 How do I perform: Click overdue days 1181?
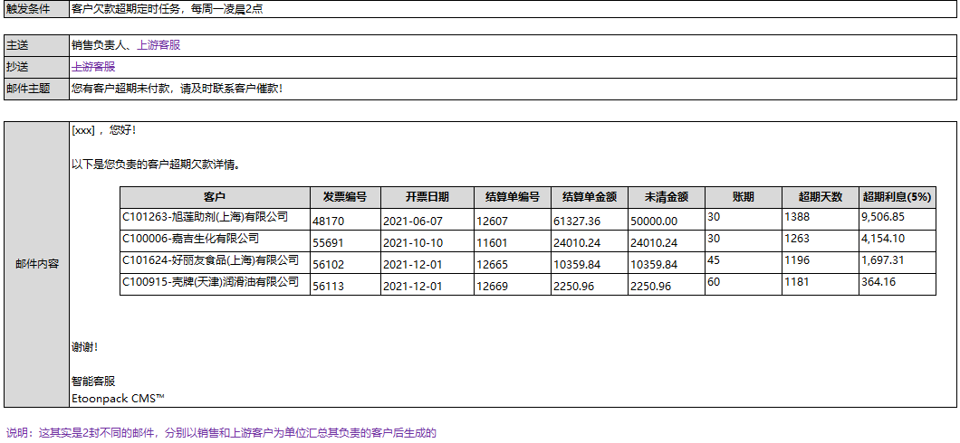point(797,282)
